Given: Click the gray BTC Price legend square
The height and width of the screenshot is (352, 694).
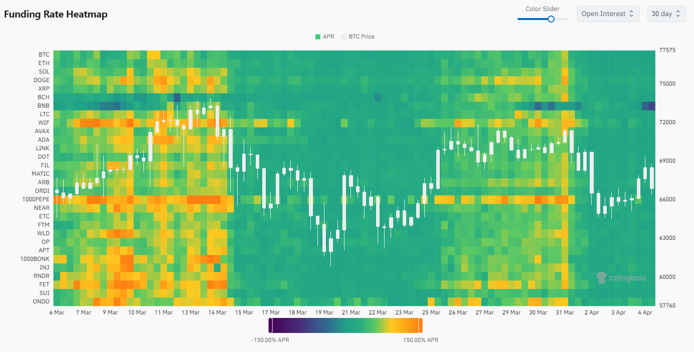Looking at the screenshot, I should click(343, 37).
